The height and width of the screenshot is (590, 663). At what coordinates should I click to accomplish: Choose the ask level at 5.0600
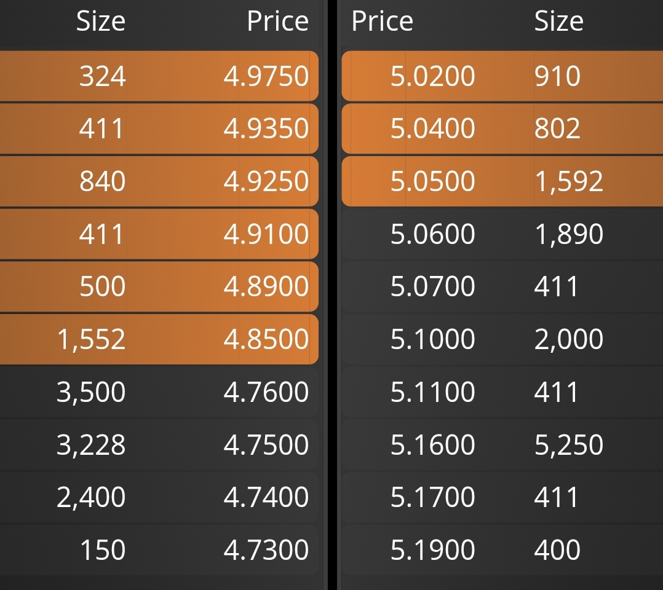[x=502, y=234]
